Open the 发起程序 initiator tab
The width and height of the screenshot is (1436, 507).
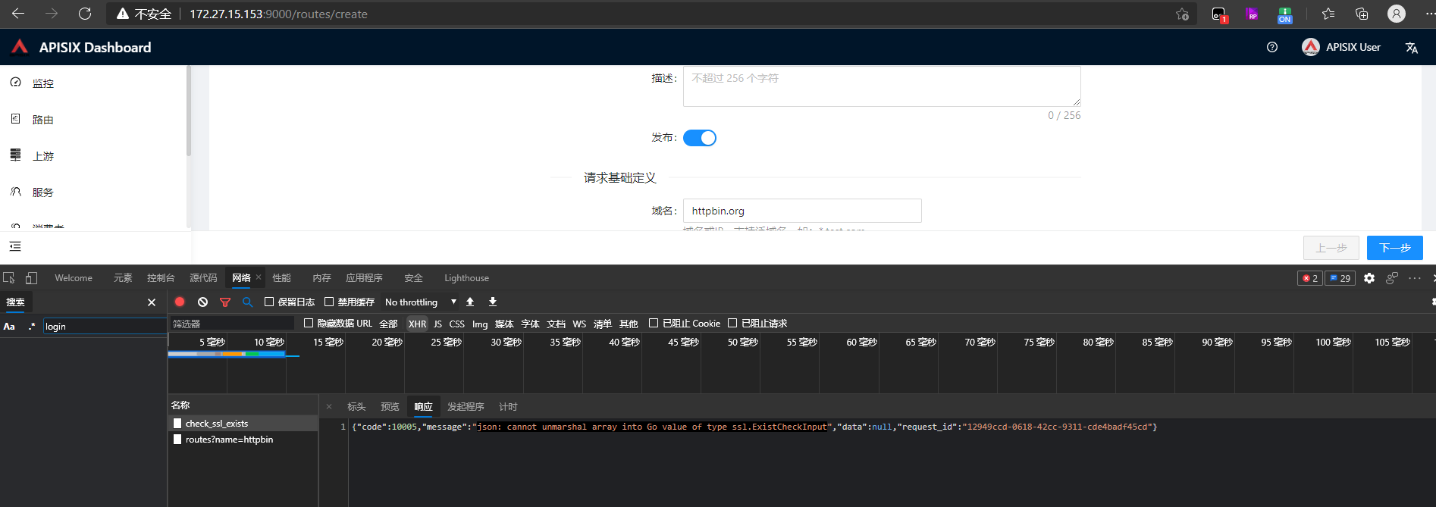click(466, 407)
